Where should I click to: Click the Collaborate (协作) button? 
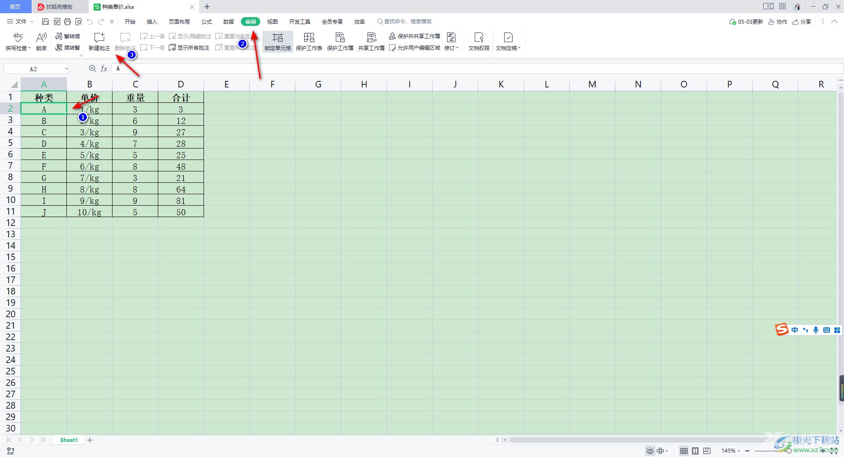778,22
